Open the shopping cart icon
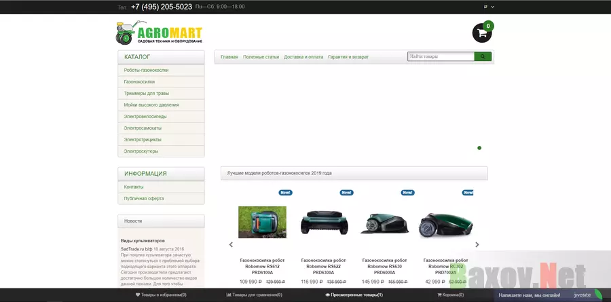 (482, 33)
